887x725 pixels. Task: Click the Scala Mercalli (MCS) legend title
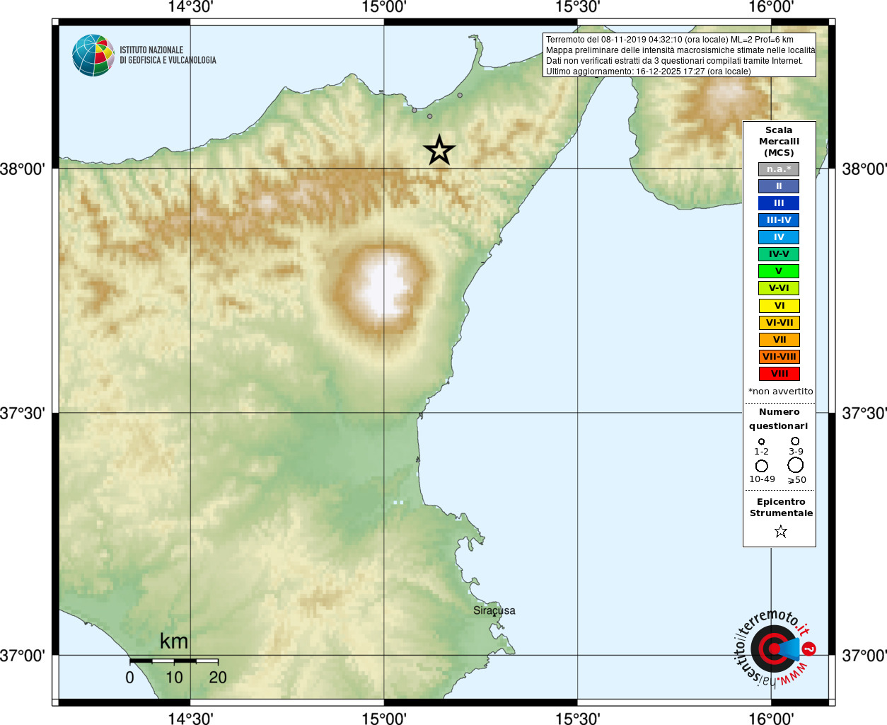click(779, 141)
